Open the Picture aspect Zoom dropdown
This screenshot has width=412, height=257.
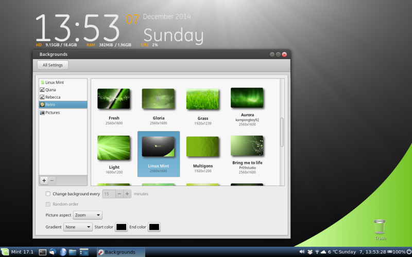point(88,215)
